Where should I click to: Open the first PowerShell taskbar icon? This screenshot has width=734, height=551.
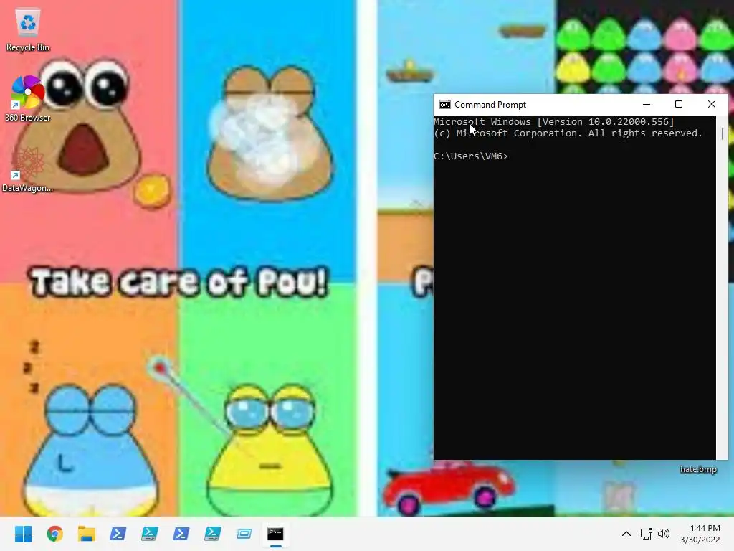(118, 534)
